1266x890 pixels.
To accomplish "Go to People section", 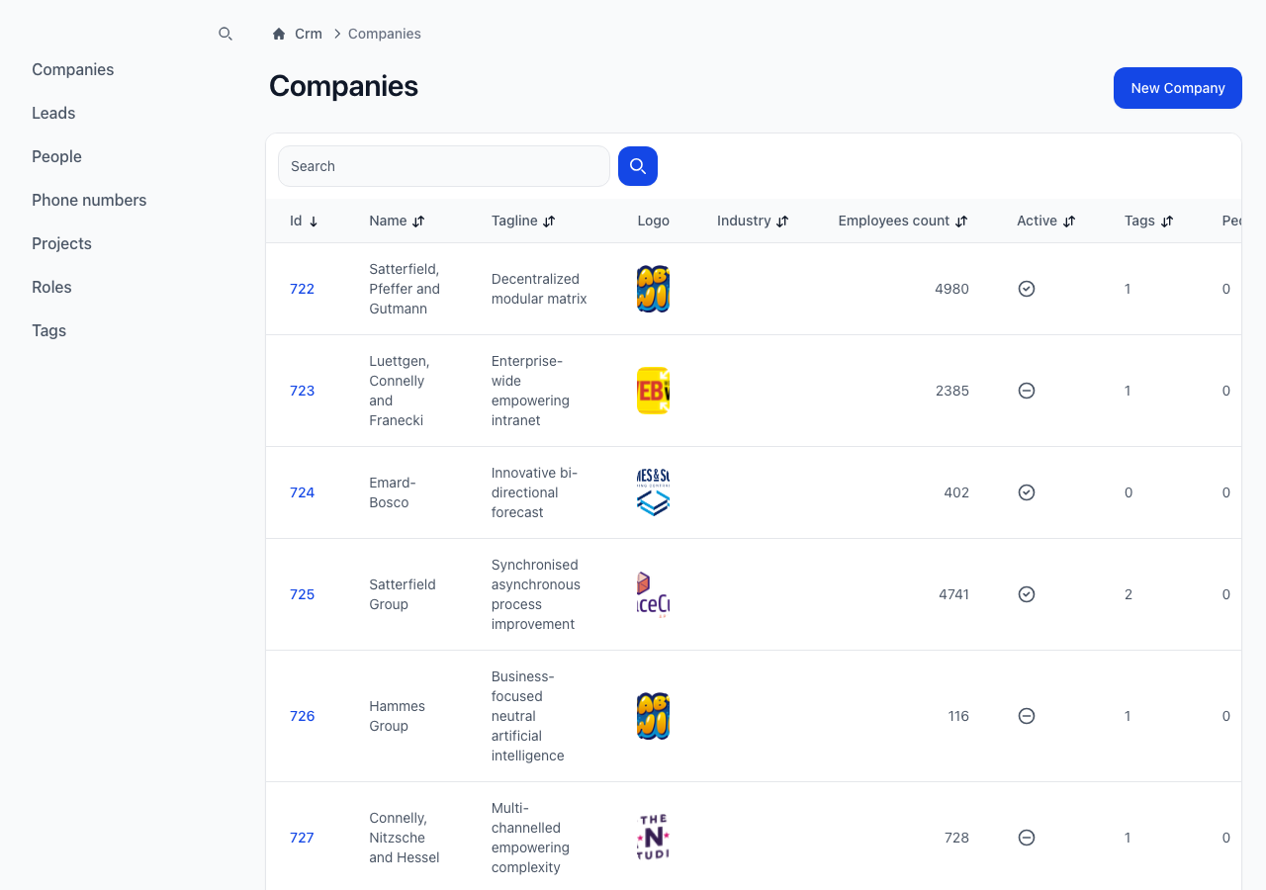I will 56,156.
